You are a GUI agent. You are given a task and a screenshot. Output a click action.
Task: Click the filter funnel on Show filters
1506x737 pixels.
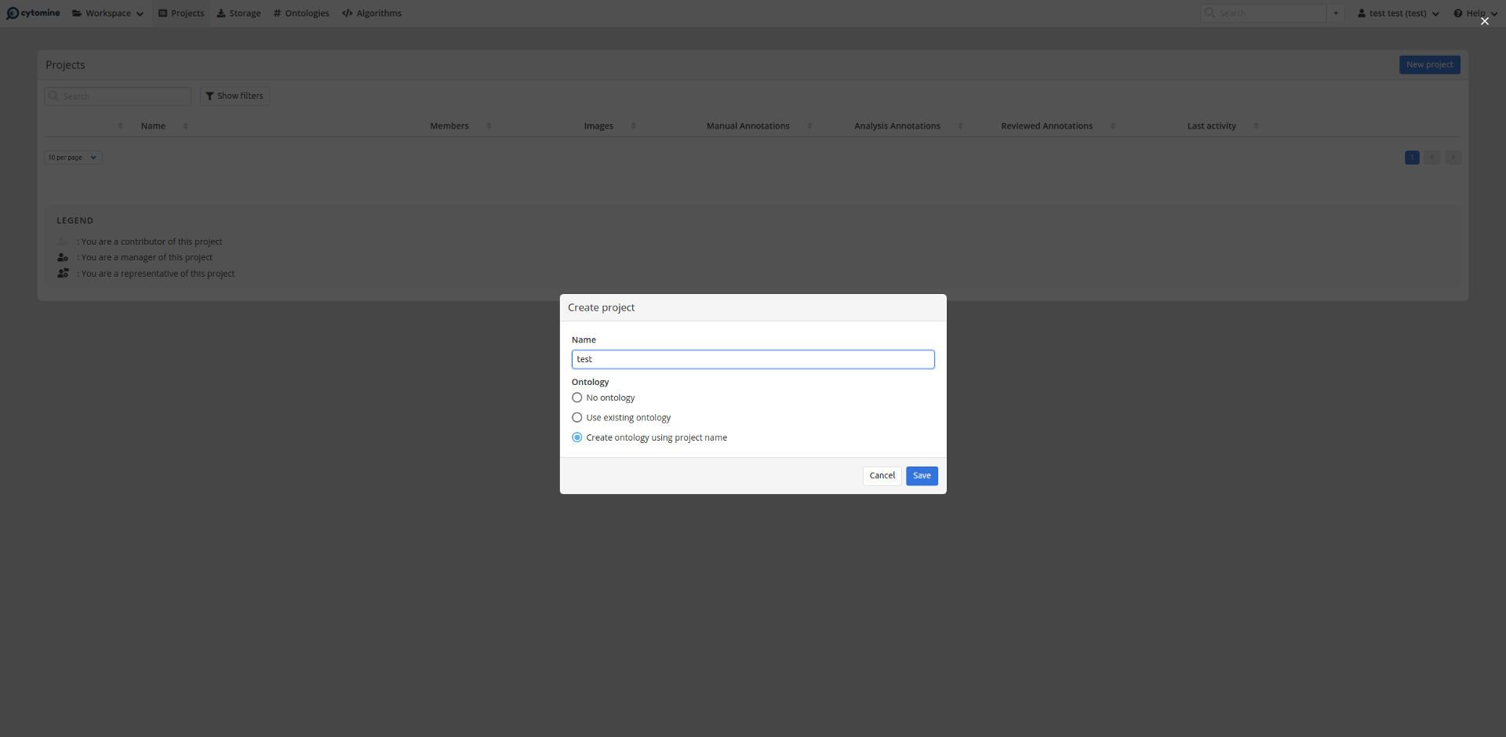210,96
